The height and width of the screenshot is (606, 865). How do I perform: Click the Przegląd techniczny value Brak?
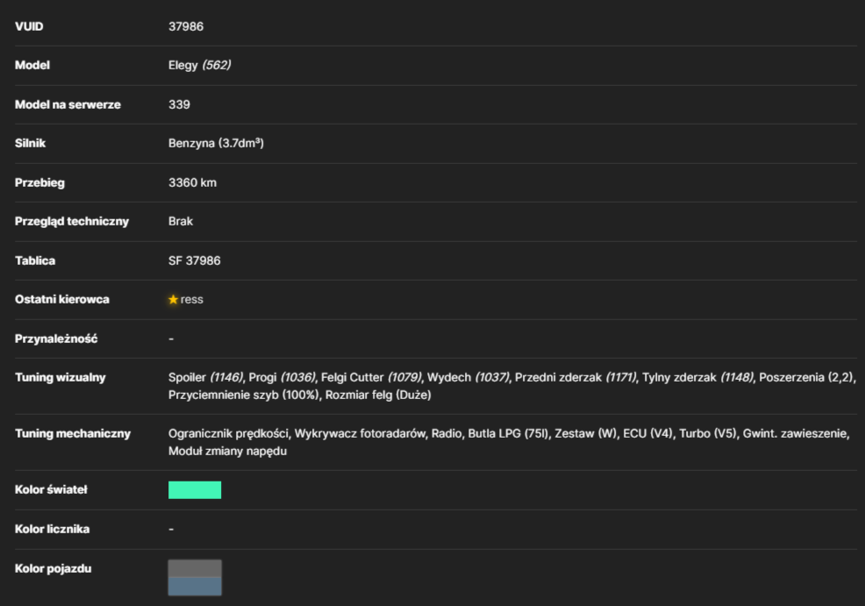[181, 221]
